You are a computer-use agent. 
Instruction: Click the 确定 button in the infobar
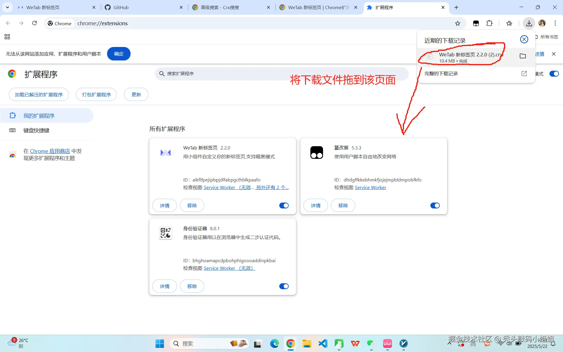pyautogui.click(x=119, y=54)
